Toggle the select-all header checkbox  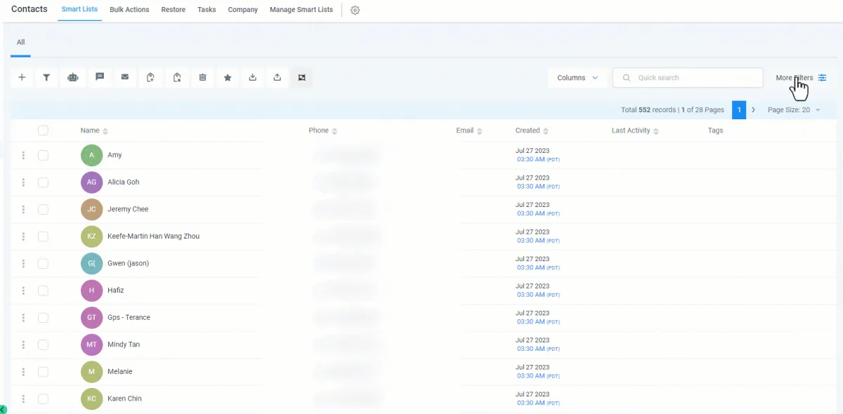43,131
